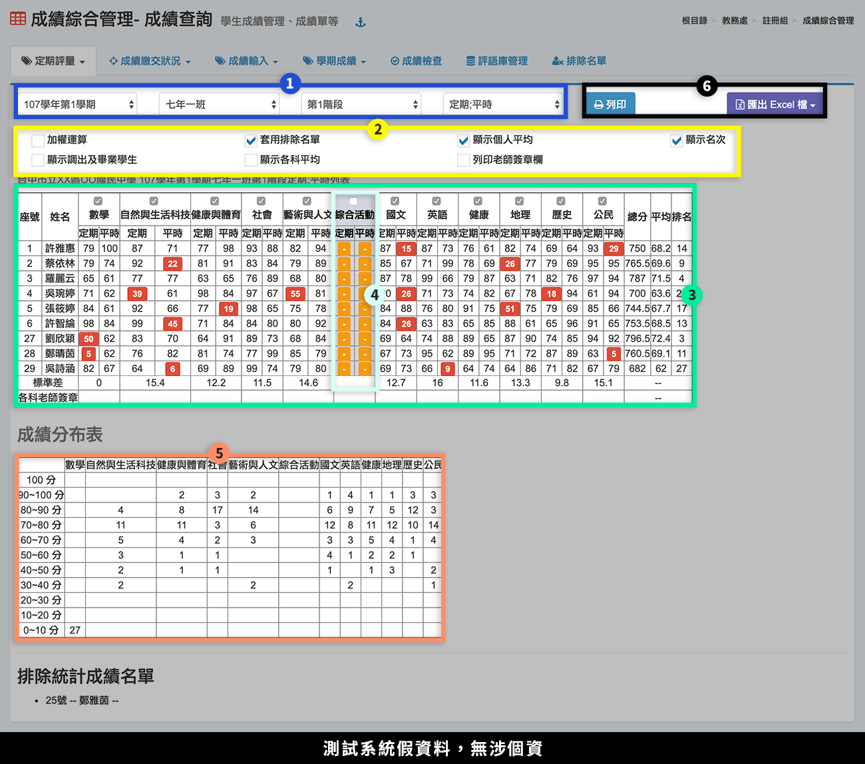The height and width of the screenshot is (764, 865).
Task: Click total score 796.5 of 劉欣穎
Action: coord(637,339)
